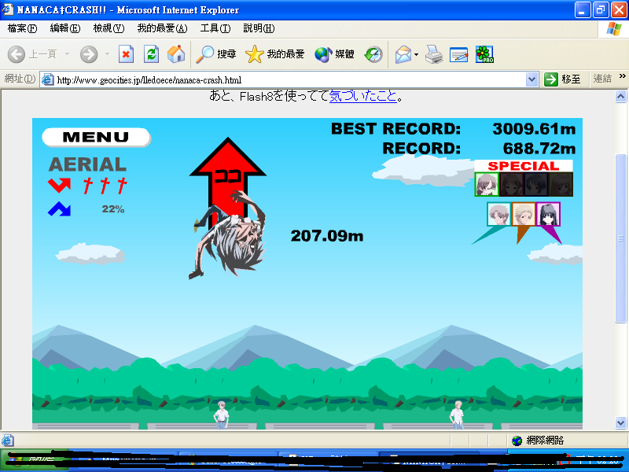This screenshot has height=472, width=629.
Task: Click the purple-framed character portrait
Action: click(x=548, y=214)
